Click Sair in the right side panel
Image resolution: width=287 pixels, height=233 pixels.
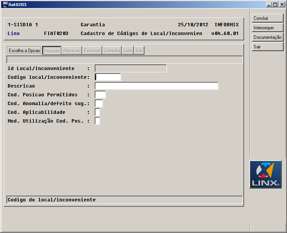point(267,47)
